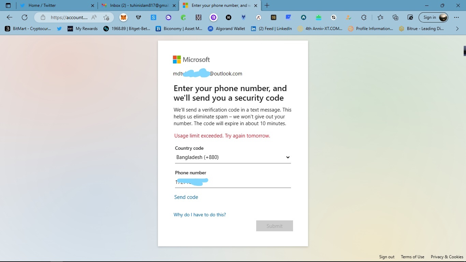466x262 pixels.
Task: Open the Favorites list icon
Action: 380,17
